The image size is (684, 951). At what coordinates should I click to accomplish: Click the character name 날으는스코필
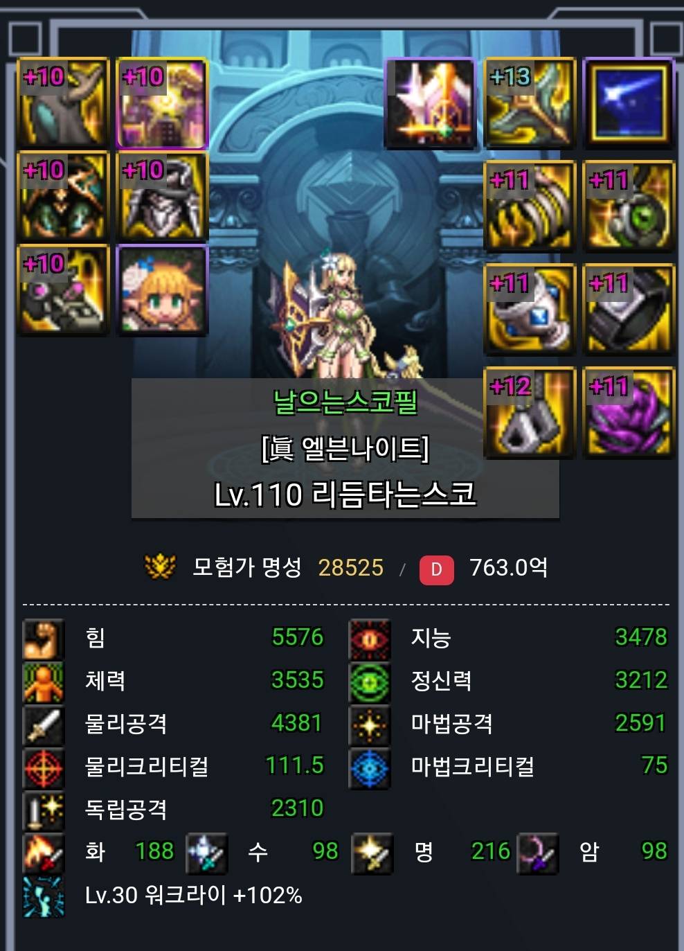click(x=345, y=401)
